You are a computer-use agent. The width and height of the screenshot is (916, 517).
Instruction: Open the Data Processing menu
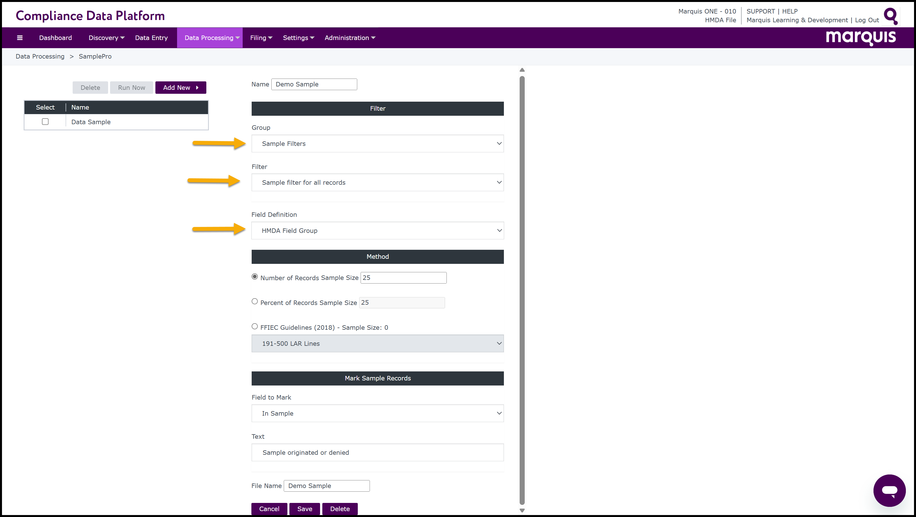tap(210, 38)
